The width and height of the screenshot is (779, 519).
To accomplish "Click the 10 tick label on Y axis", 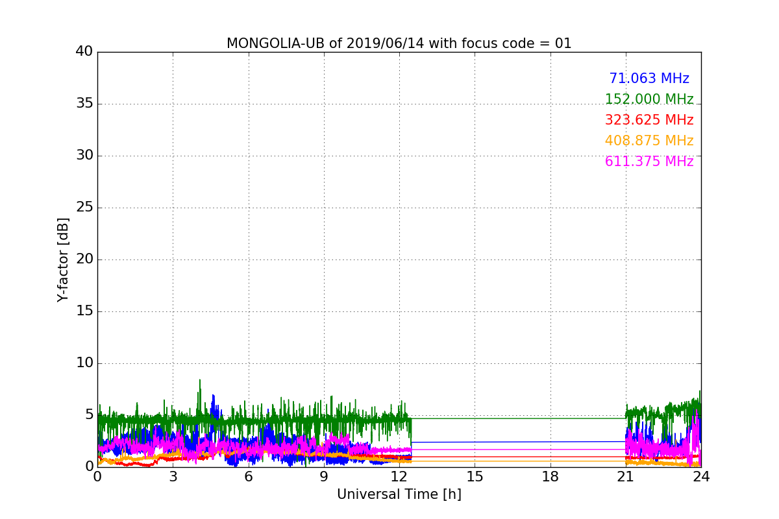I will 84,363.
